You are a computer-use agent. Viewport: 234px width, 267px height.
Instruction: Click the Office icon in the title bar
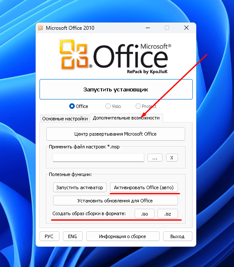click(40, 28)
